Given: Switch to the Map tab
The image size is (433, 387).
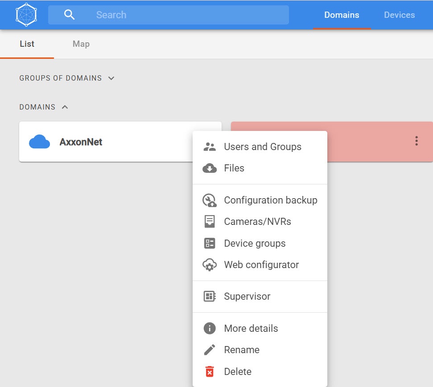Looking at the screenshot, I should pyautogui.click(x=81, y=44).
